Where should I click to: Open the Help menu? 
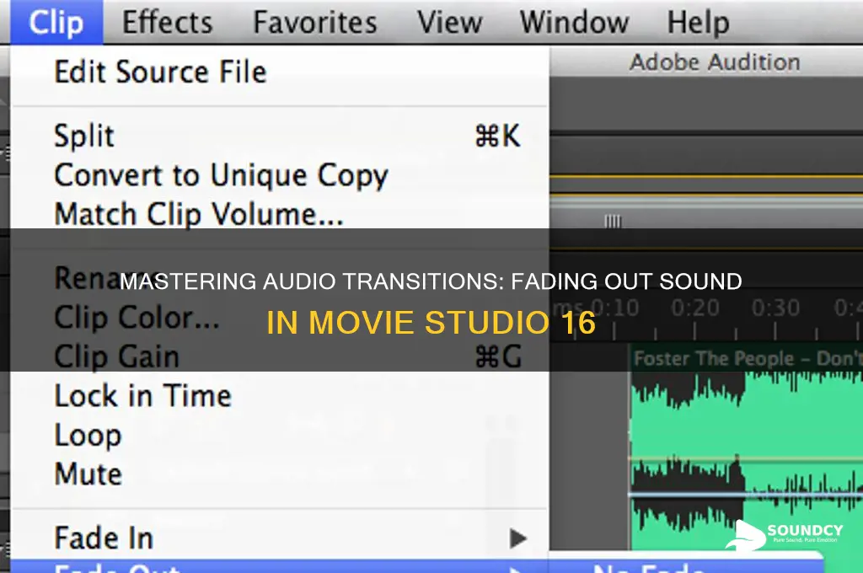click(x=698, y=23)
